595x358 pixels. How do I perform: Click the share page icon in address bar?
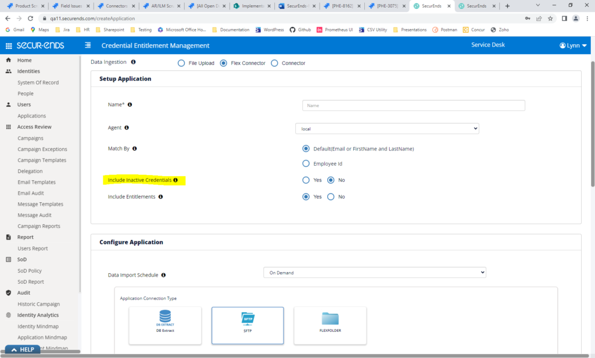(539, 18)
